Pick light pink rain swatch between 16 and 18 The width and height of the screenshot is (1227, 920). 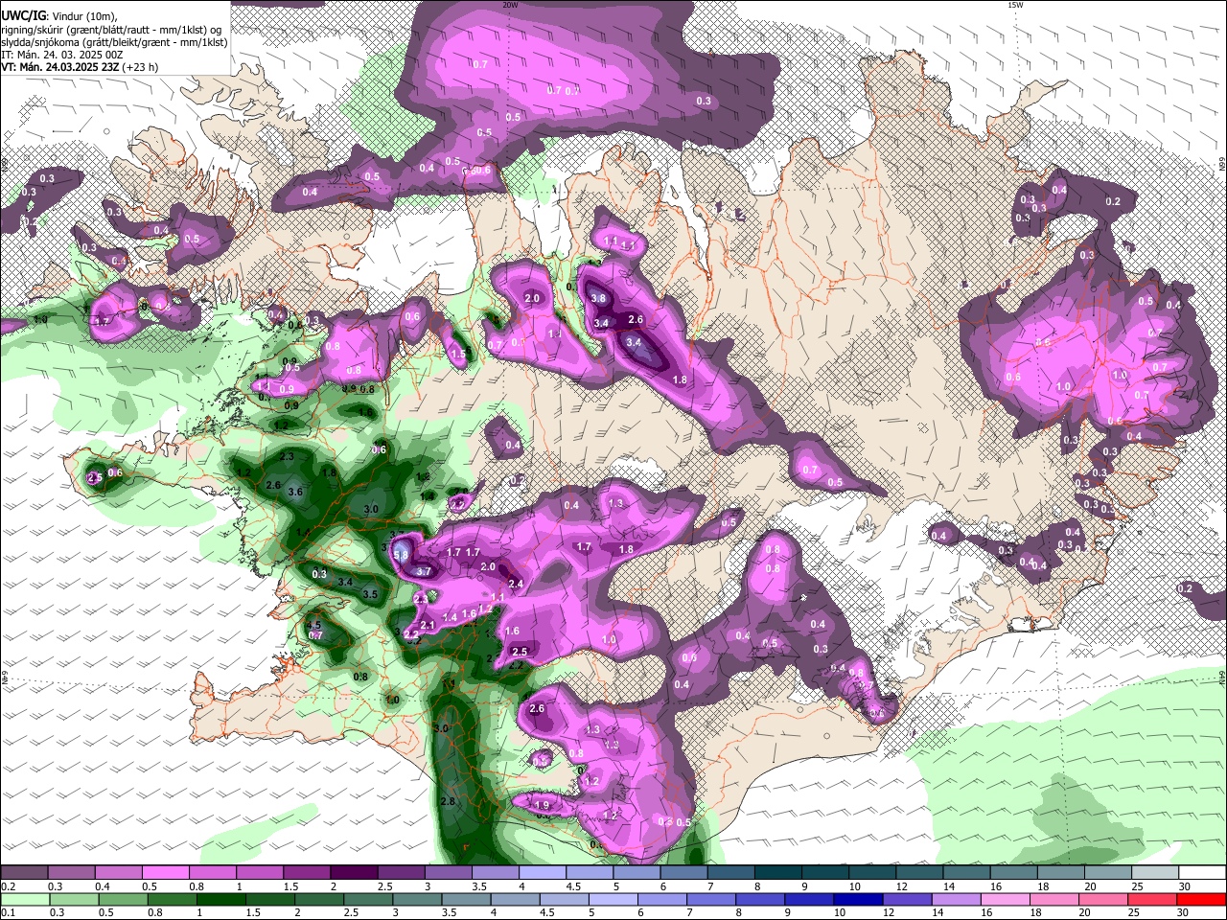1005,899
